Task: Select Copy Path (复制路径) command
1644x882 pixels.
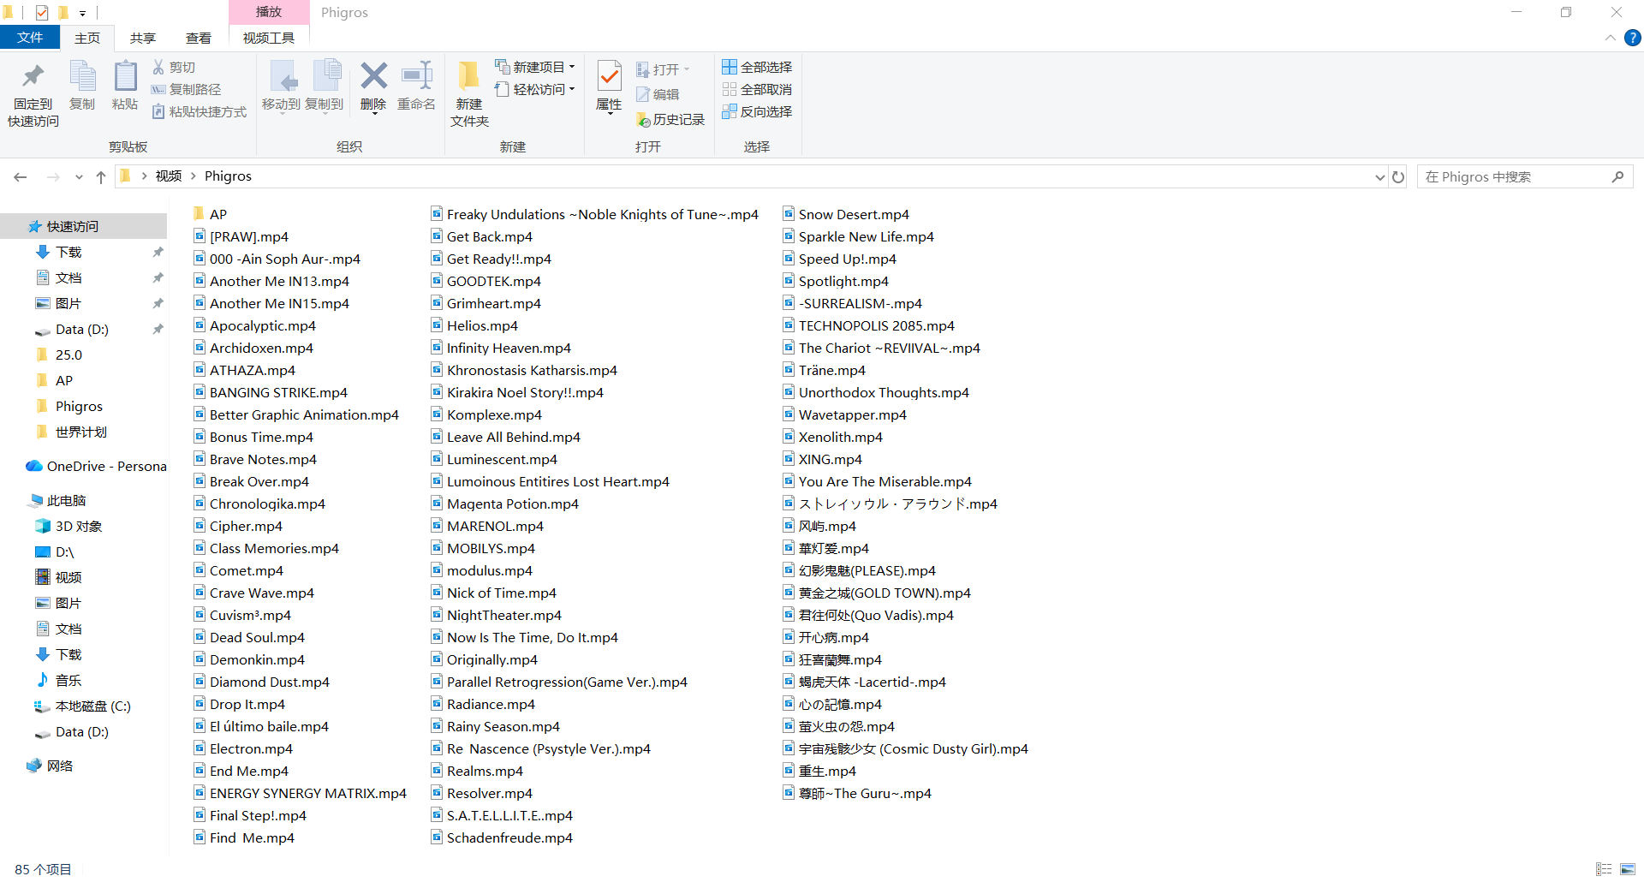Action: (x=187, y=89)
